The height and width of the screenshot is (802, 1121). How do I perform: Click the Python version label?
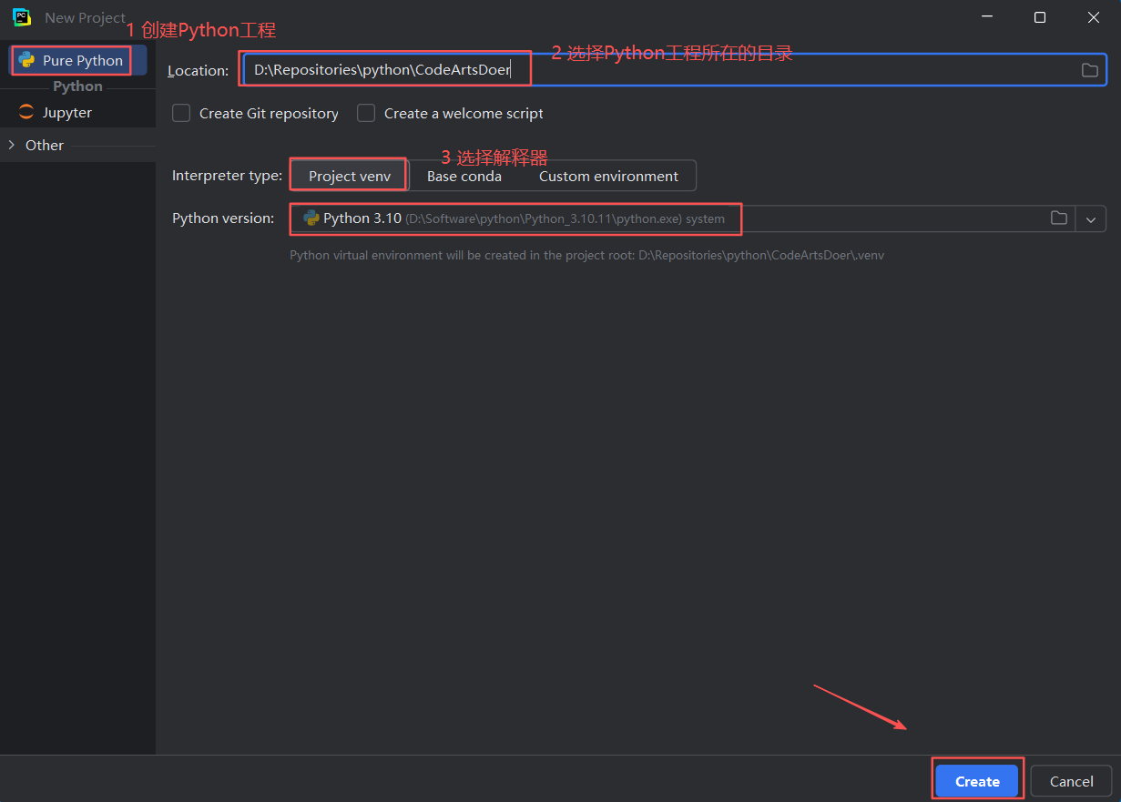pyautogui.click(x=223, y=218)
